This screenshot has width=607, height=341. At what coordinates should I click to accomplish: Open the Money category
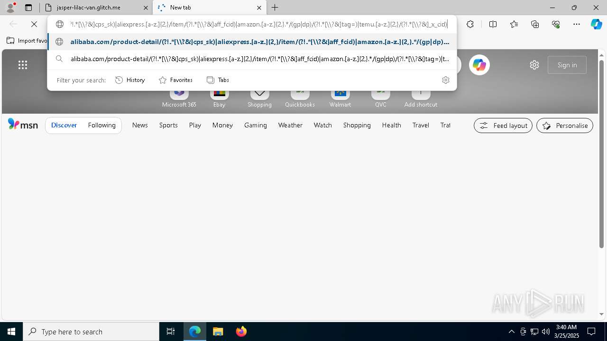click(222, 125)
